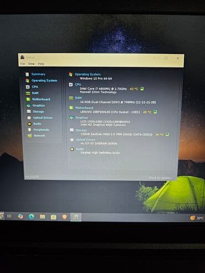Select Summary in the sidebar
The width and height of the screenshot is (205, 273).
click(x=38, y=74)
